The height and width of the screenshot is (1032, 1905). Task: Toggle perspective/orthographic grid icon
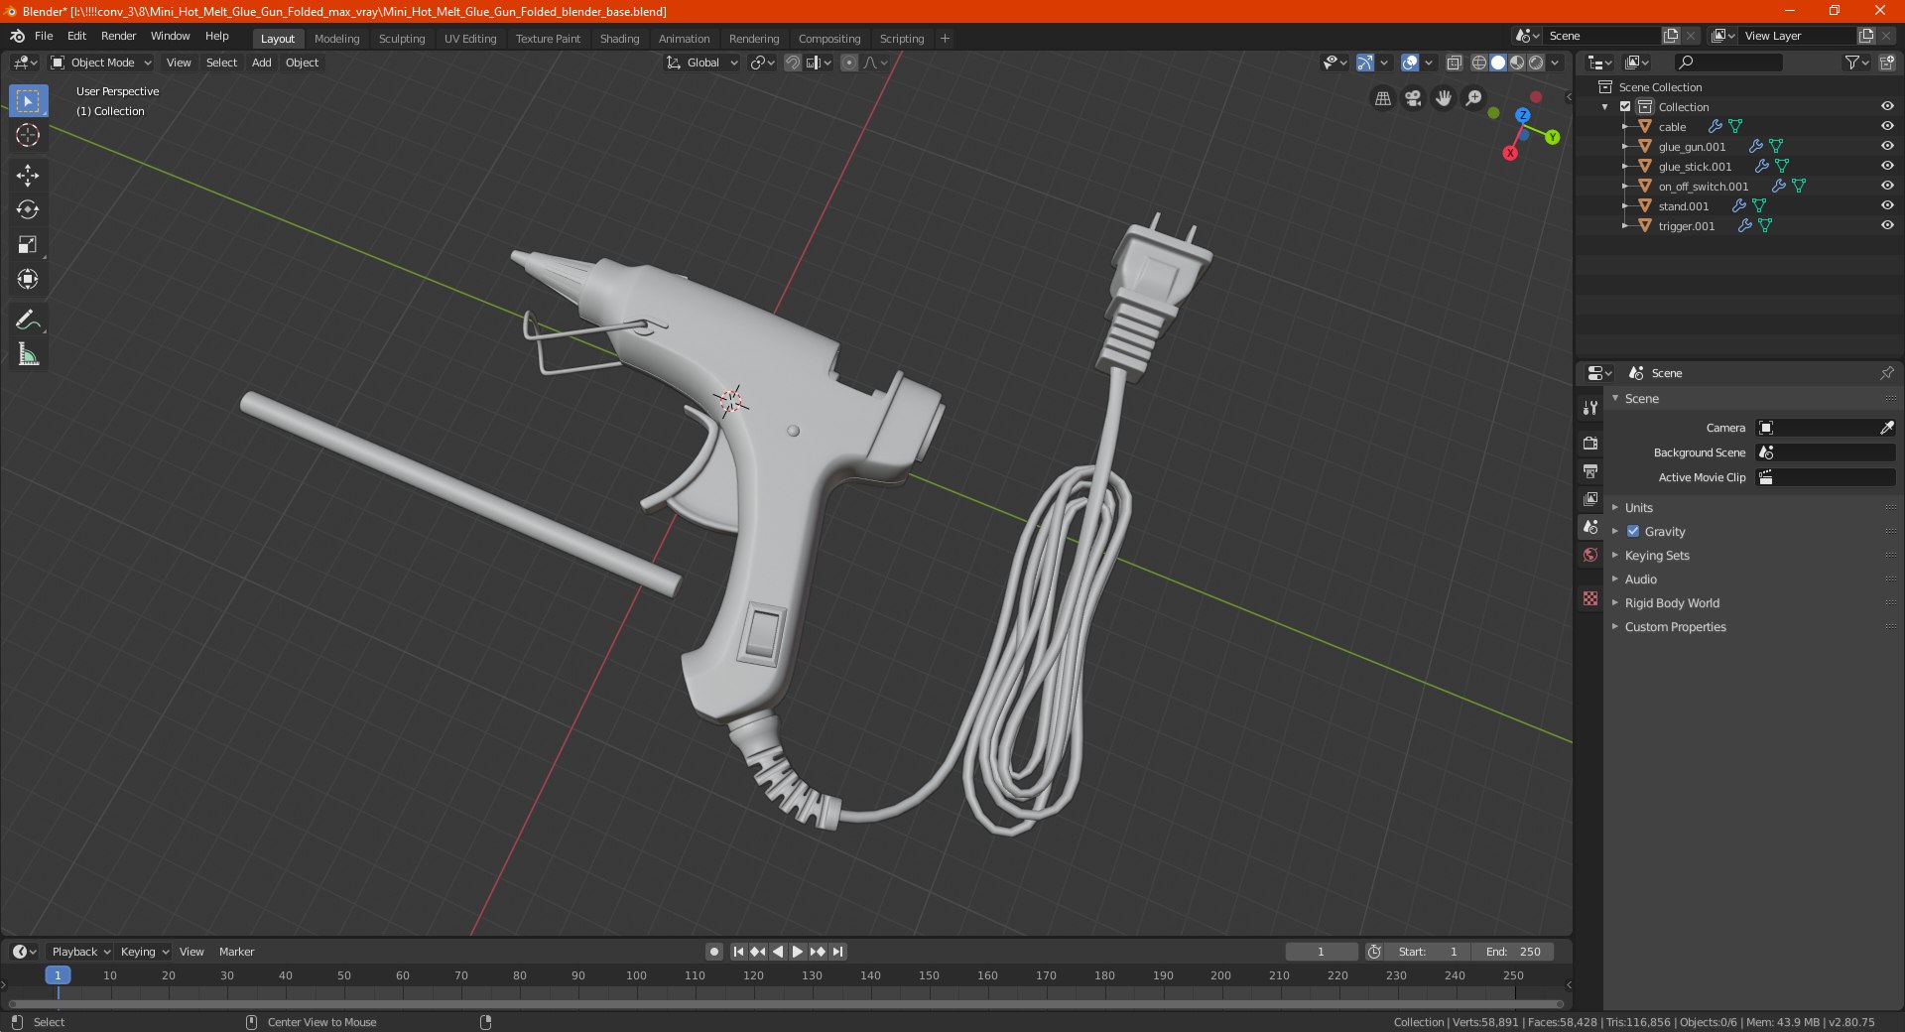coord(1382,98)
